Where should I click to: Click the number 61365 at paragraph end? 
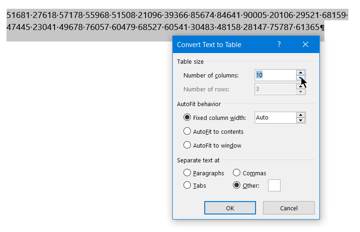tap(307, 27)
